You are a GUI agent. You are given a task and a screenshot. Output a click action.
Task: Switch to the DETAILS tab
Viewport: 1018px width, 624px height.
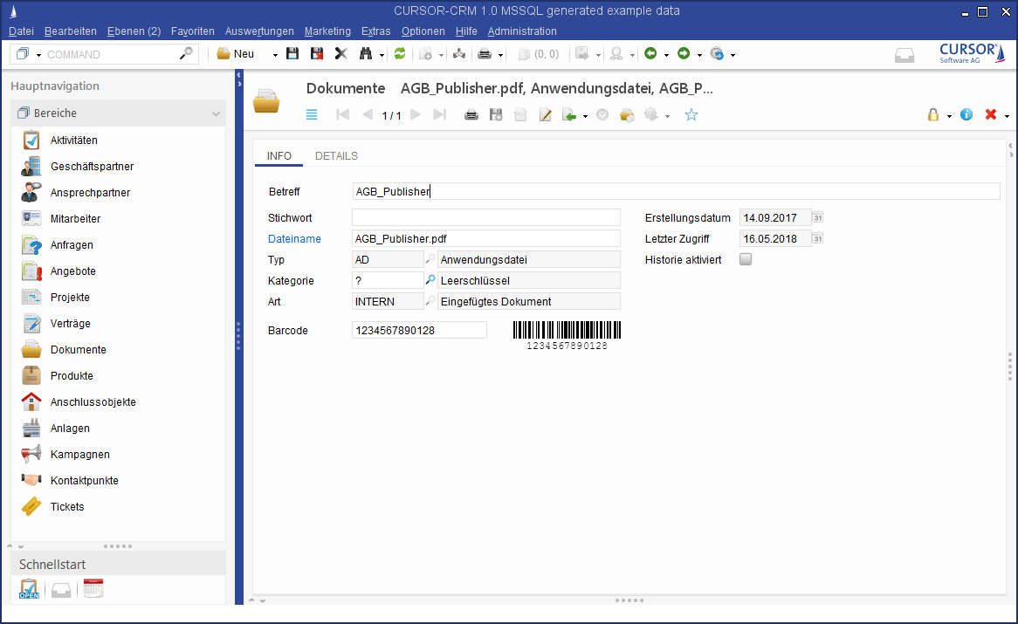point(336,156)
